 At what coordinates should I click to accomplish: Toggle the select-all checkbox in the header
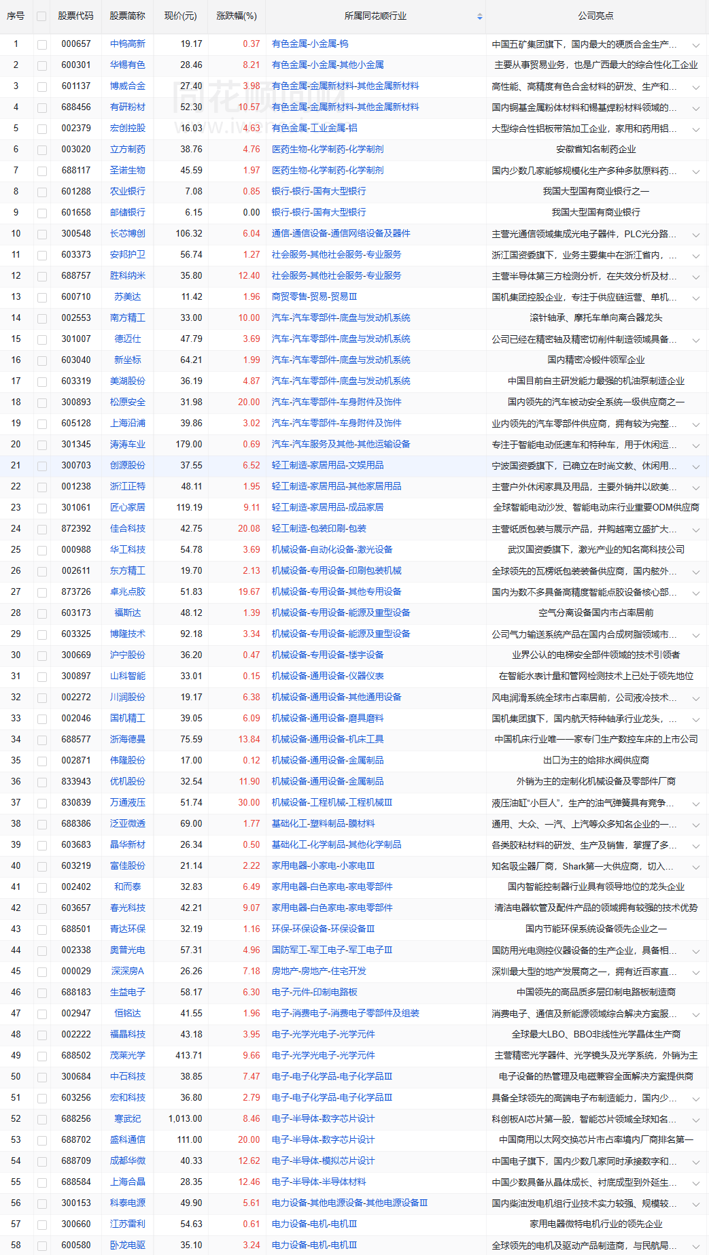[41, 16]
